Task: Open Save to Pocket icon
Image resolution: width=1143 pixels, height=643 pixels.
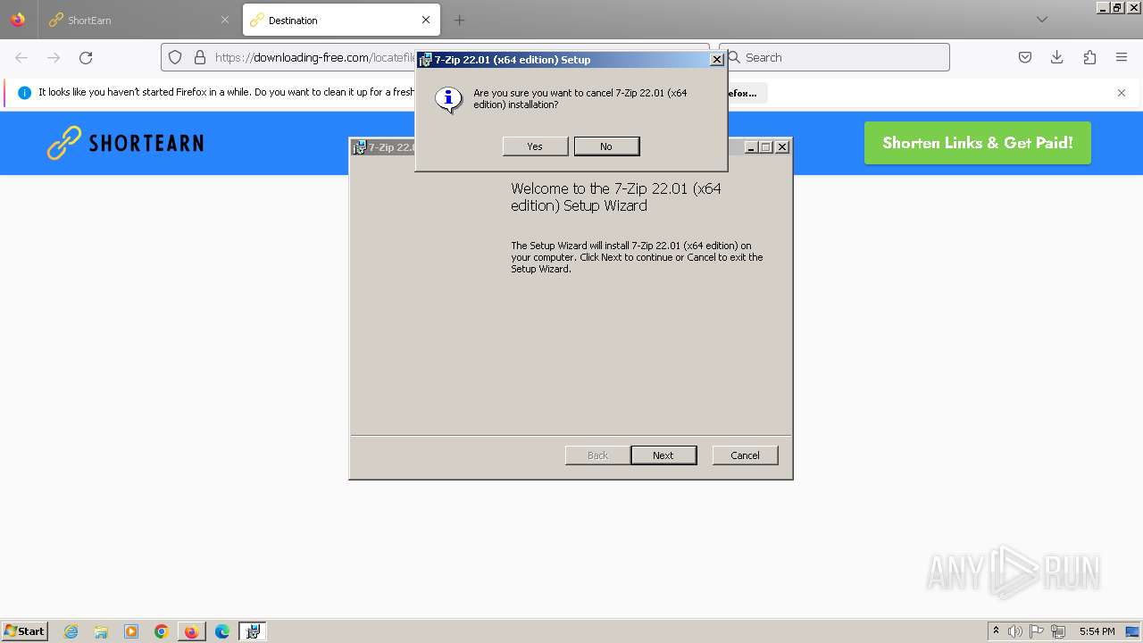Action: pos(1025,57)
